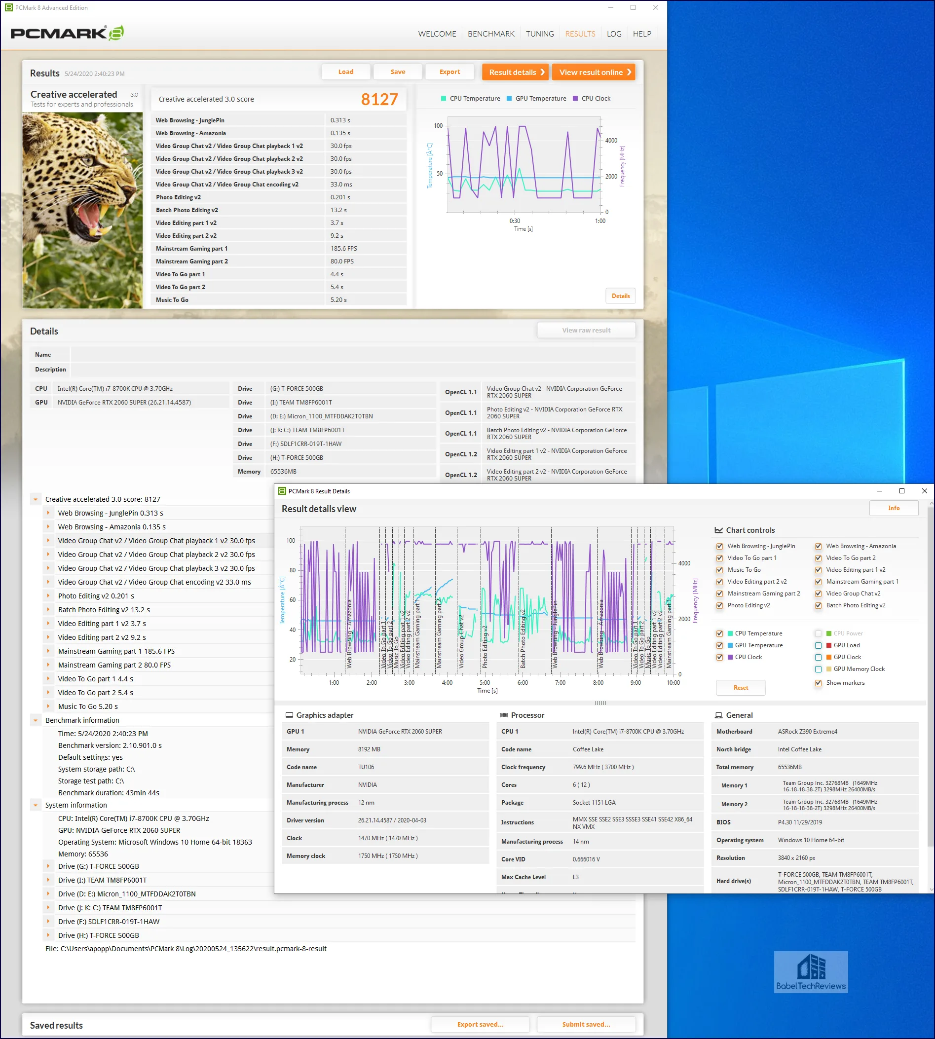Enable the GPU Load checkbox
The width and height of the screenshot is (935, 1039).
pos(819,645)
